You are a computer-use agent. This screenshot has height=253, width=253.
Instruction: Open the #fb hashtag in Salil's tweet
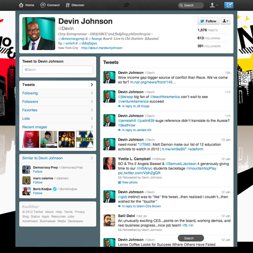coord(185,225)
